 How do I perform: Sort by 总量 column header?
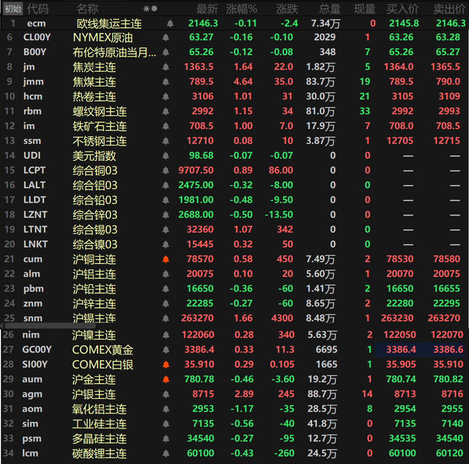330,9
